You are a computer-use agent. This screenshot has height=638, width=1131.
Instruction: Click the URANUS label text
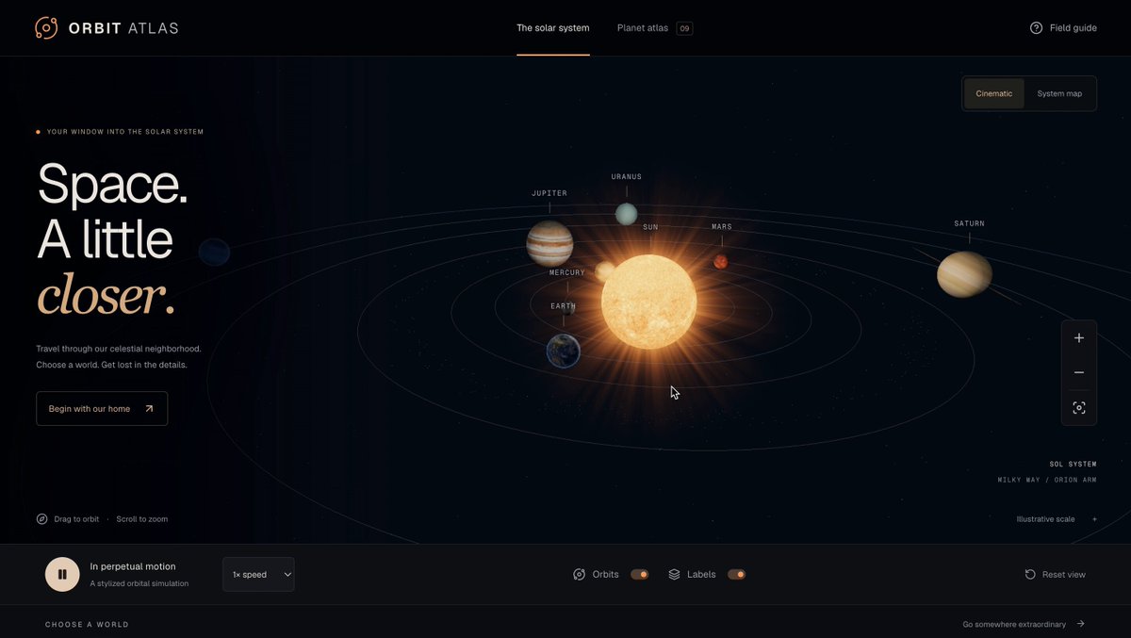tap(626, 176)
